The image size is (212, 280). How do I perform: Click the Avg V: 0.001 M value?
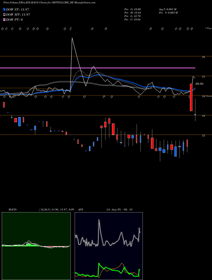click(x=167, y=9)
